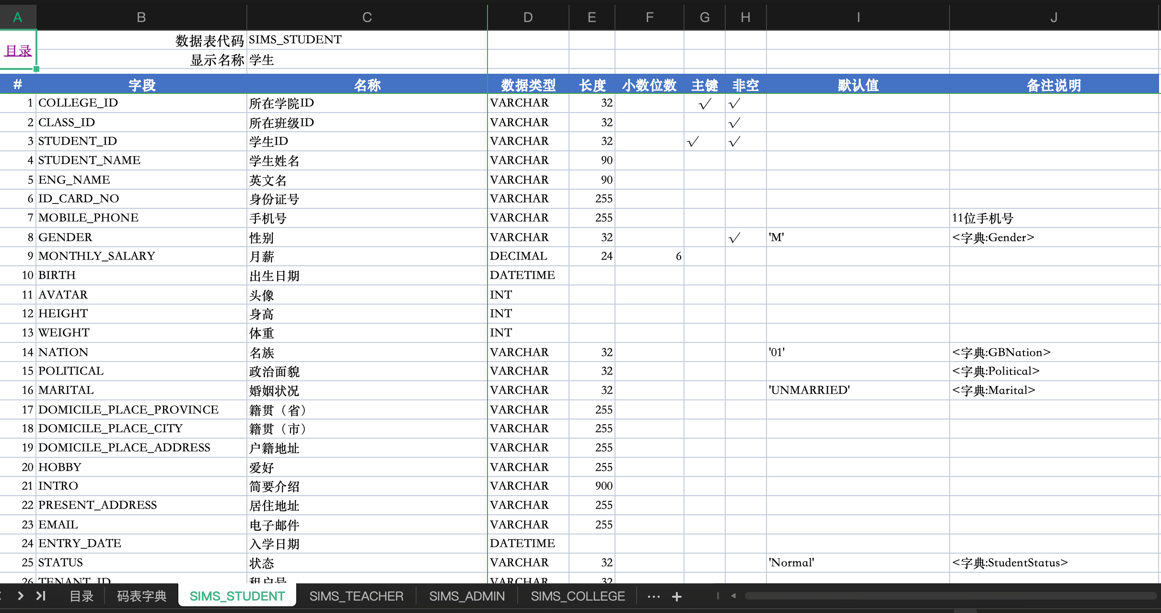Click the COLLEGE_ID primary key checkmark
The height and width of the screenshot is (613, 1161).
click(x=705, y=103)
